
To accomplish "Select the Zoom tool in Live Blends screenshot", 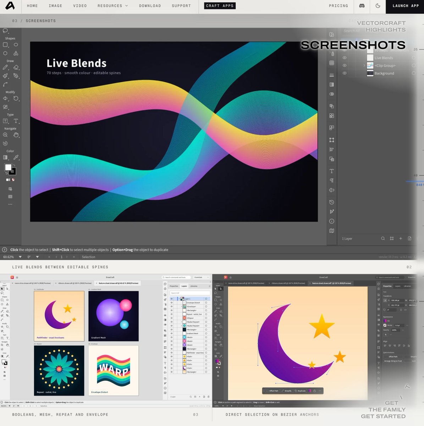I will click(x=5, y=135).
